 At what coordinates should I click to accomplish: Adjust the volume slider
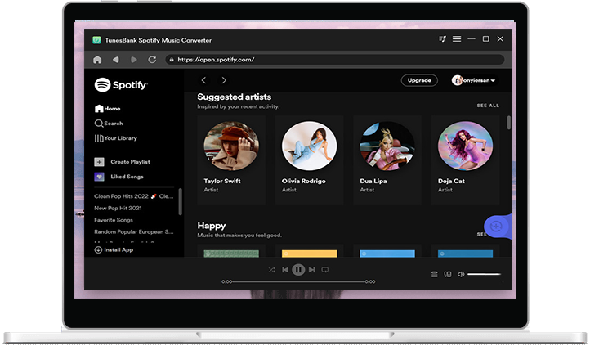(484, 274)
